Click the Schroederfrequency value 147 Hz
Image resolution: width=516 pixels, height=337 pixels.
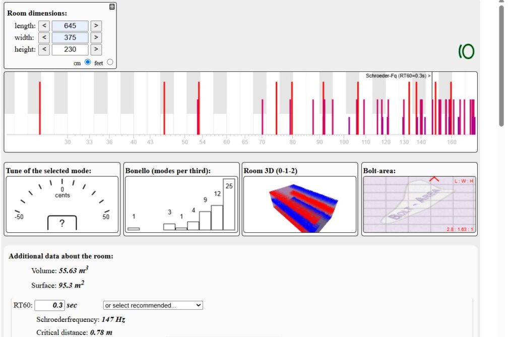tap(113, 319)
